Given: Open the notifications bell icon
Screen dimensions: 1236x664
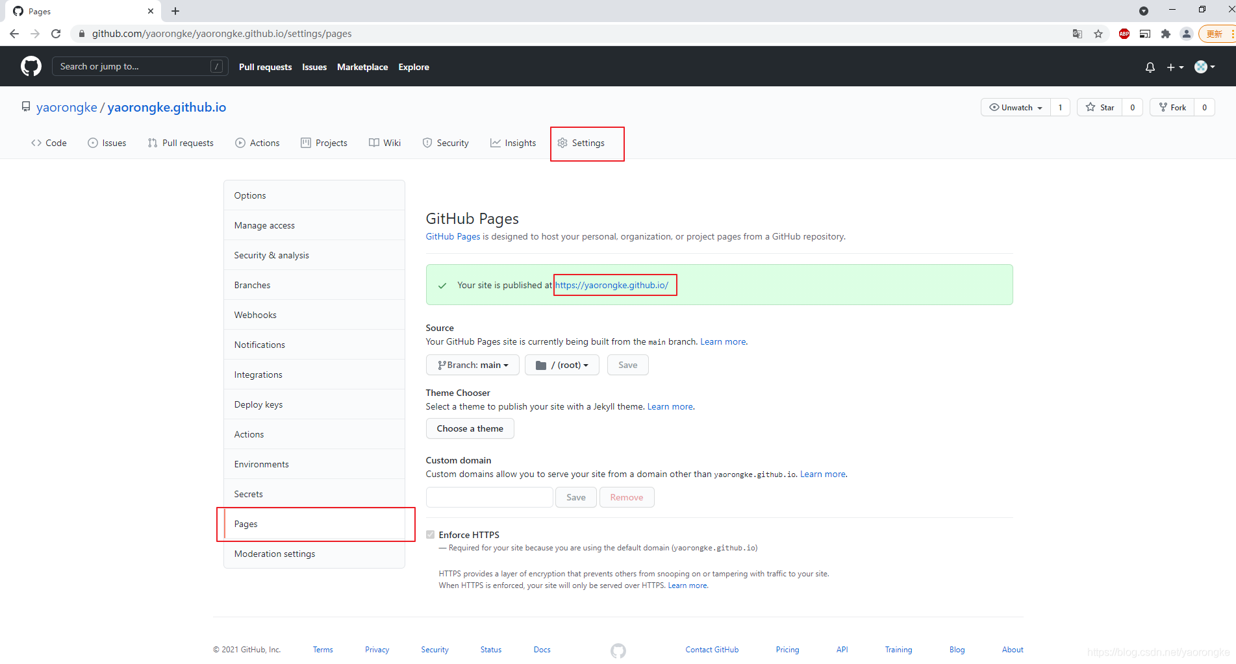Looking at the screenshot, I should tap(1150, 67).
